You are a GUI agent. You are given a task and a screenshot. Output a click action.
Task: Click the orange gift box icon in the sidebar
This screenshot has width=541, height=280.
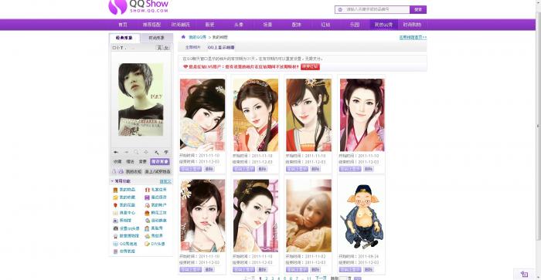point(116,190)
